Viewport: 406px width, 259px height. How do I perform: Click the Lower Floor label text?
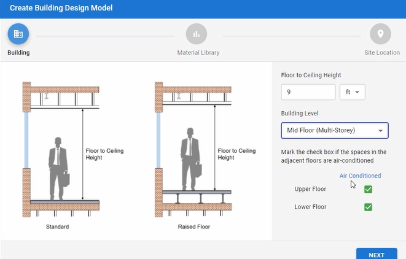(x=310, y=207)
